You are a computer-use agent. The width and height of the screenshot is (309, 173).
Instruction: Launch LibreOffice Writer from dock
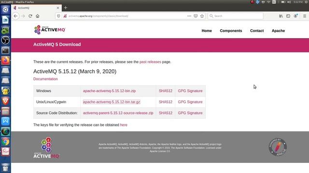tap(5, 20)
